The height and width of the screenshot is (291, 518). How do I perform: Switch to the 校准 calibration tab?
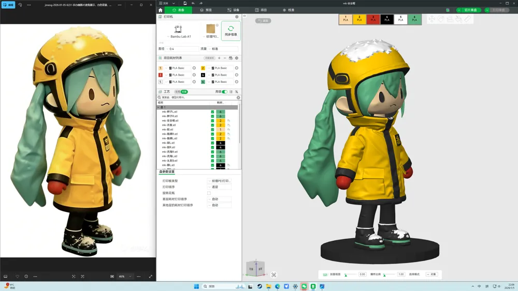(x=289, y=10)
